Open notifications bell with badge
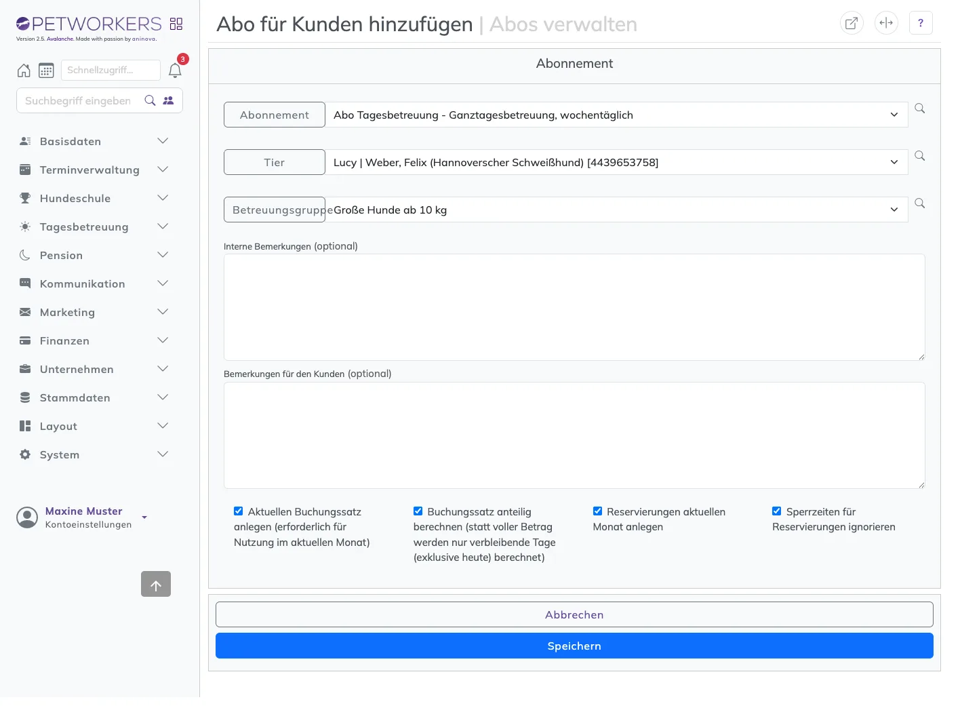960x708 pixels. (x=175, y=70)
